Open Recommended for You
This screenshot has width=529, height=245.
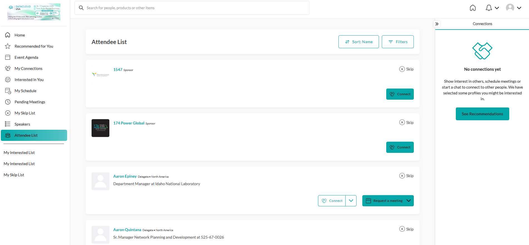coord(34,46)
